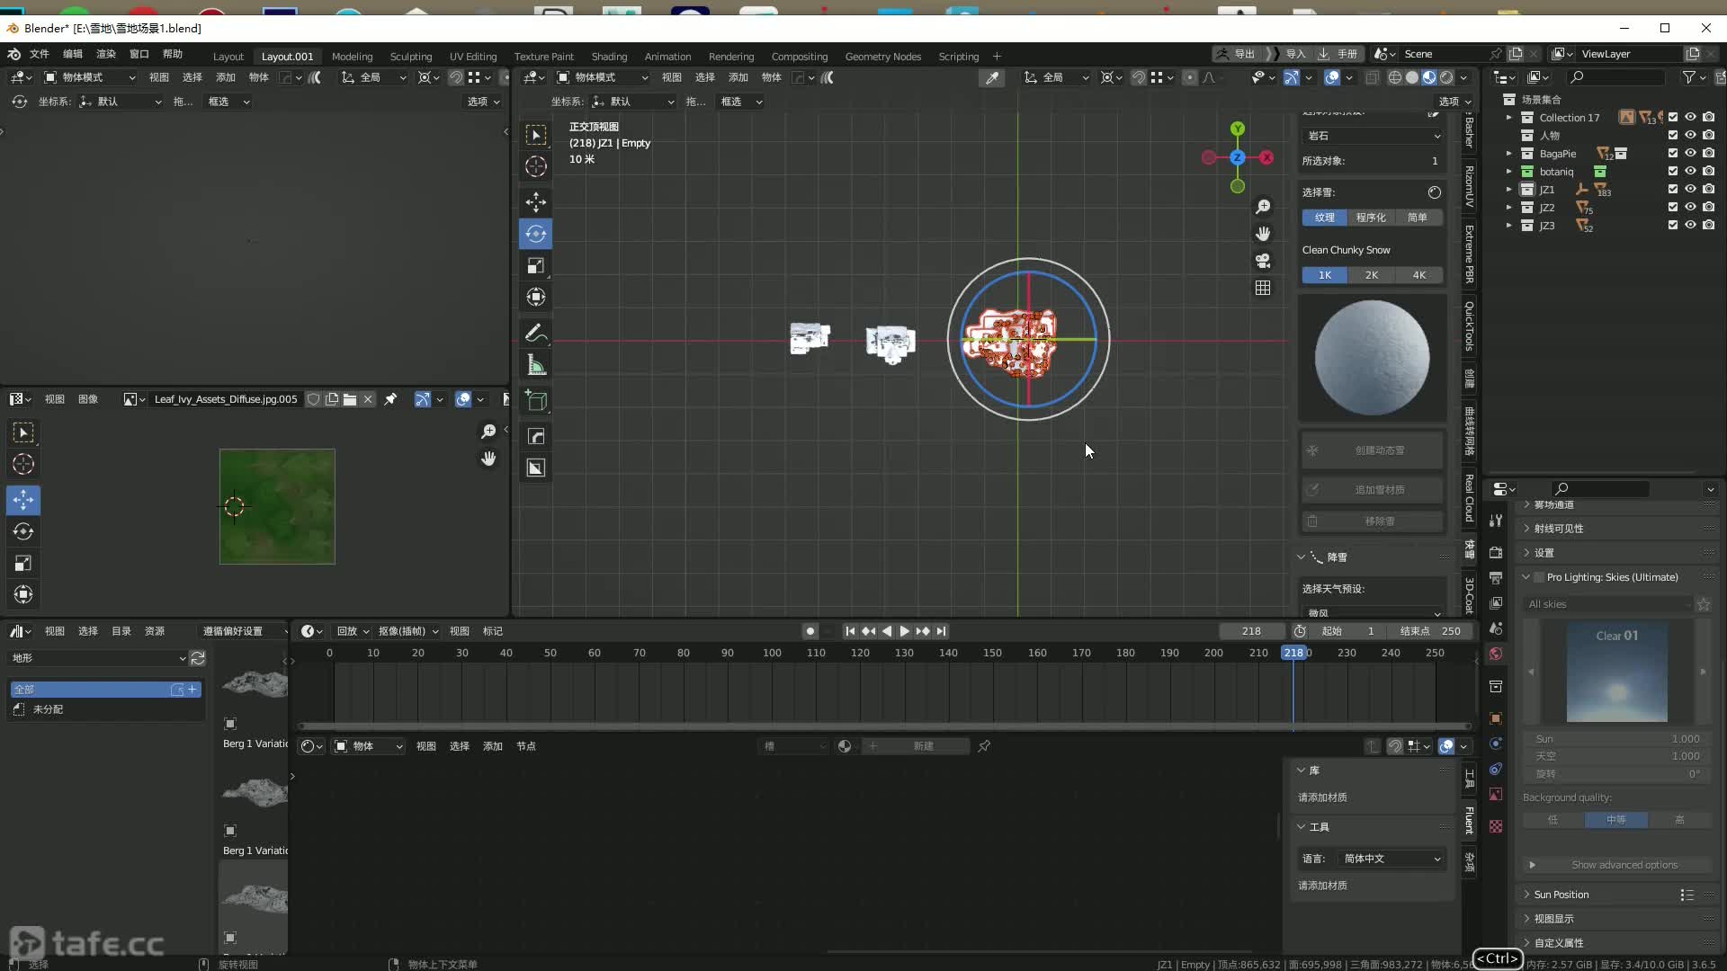Select the 纹理 snow type option

pos(1325,218)
